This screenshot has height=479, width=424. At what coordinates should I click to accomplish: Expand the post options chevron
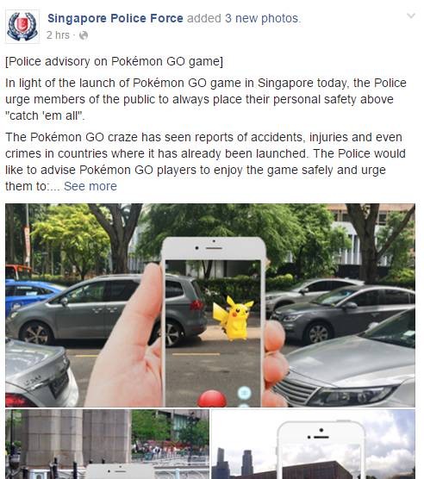pos(411,16)
